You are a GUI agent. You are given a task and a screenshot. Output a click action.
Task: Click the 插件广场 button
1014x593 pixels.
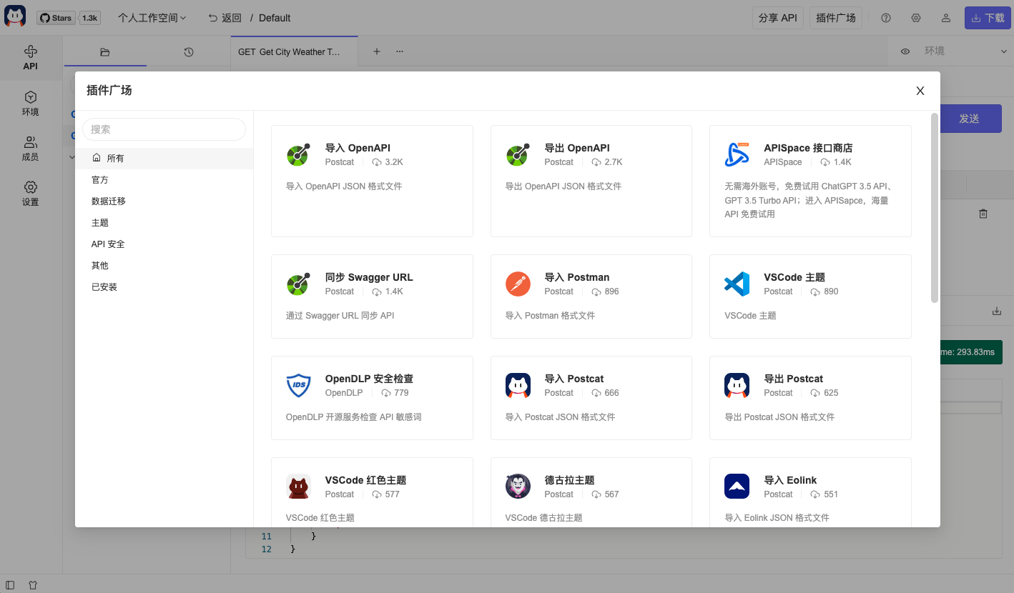click(836, 18)
